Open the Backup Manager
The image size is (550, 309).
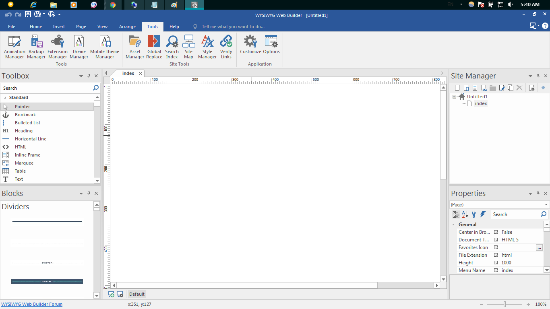36,47
